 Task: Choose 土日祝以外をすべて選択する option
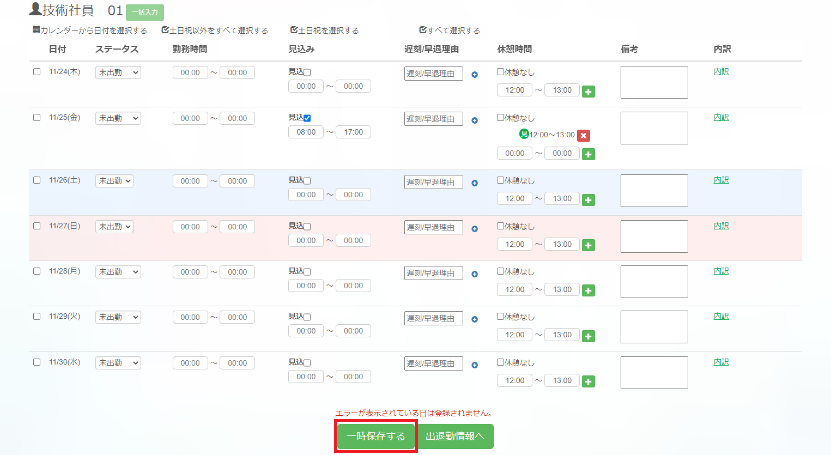[x=215, y=31]
